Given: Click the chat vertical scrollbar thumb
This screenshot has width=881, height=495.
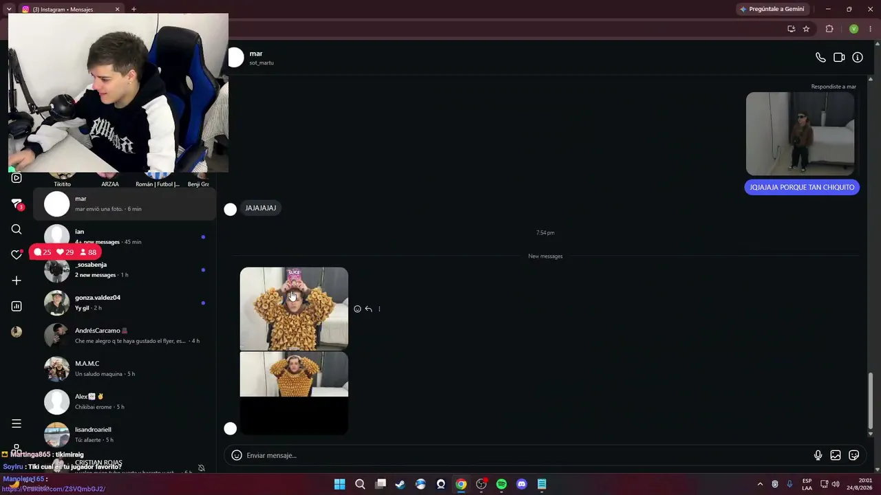Looking at the screenshot, I should (871, 401).
